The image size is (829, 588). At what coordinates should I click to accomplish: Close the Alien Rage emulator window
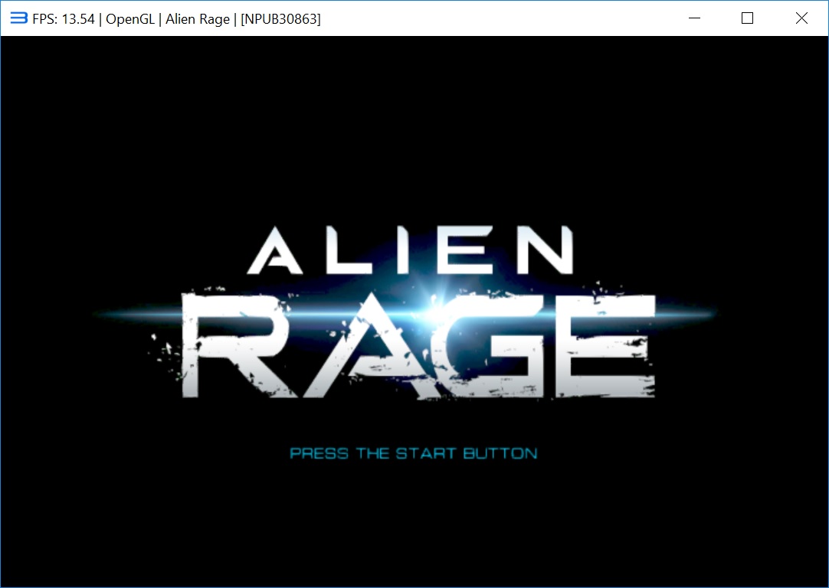click(x=801, y=18)
